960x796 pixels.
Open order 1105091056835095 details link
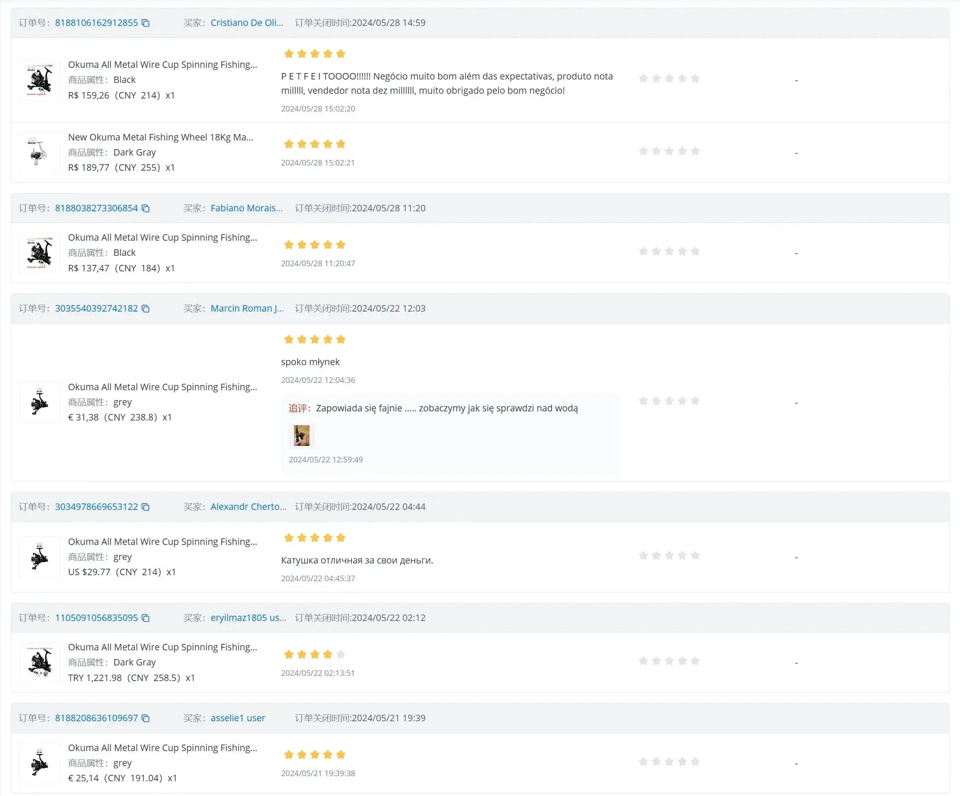96,618
